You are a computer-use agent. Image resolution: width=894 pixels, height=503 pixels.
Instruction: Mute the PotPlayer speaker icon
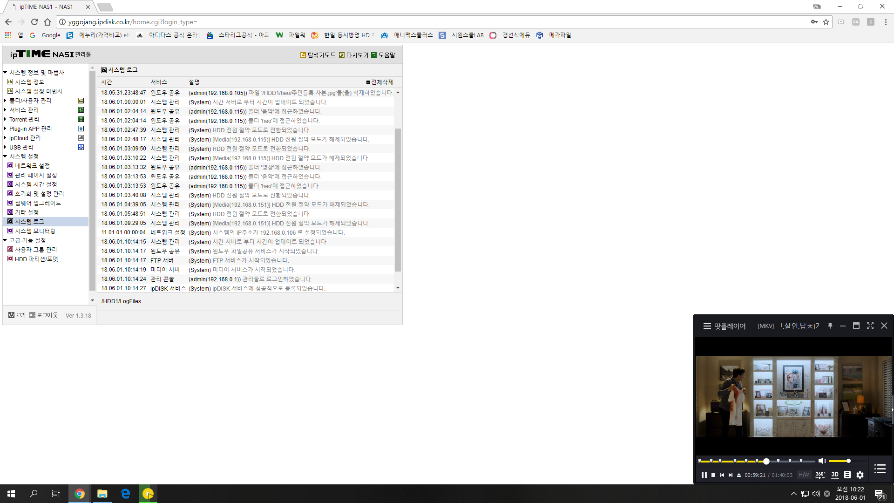822,461
